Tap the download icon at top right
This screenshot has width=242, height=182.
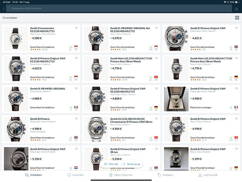[236, 9]
